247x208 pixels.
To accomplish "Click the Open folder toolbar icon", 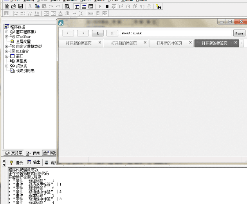I will tap(14, 6).
